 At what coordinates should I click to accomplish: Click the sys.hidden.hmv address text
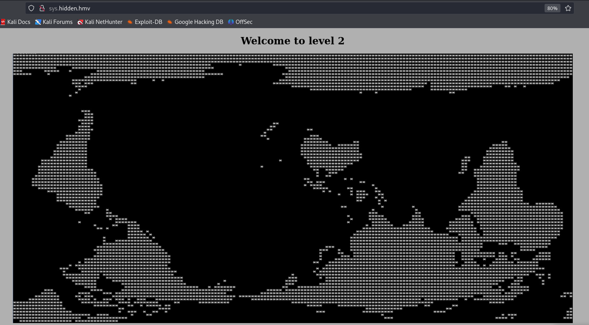pyautogui.click(x=70, y=8)
